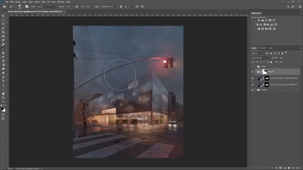Screen dimensions: 303x170
Task: Select the Eraser tool
Action: click(x=3, y=61)
